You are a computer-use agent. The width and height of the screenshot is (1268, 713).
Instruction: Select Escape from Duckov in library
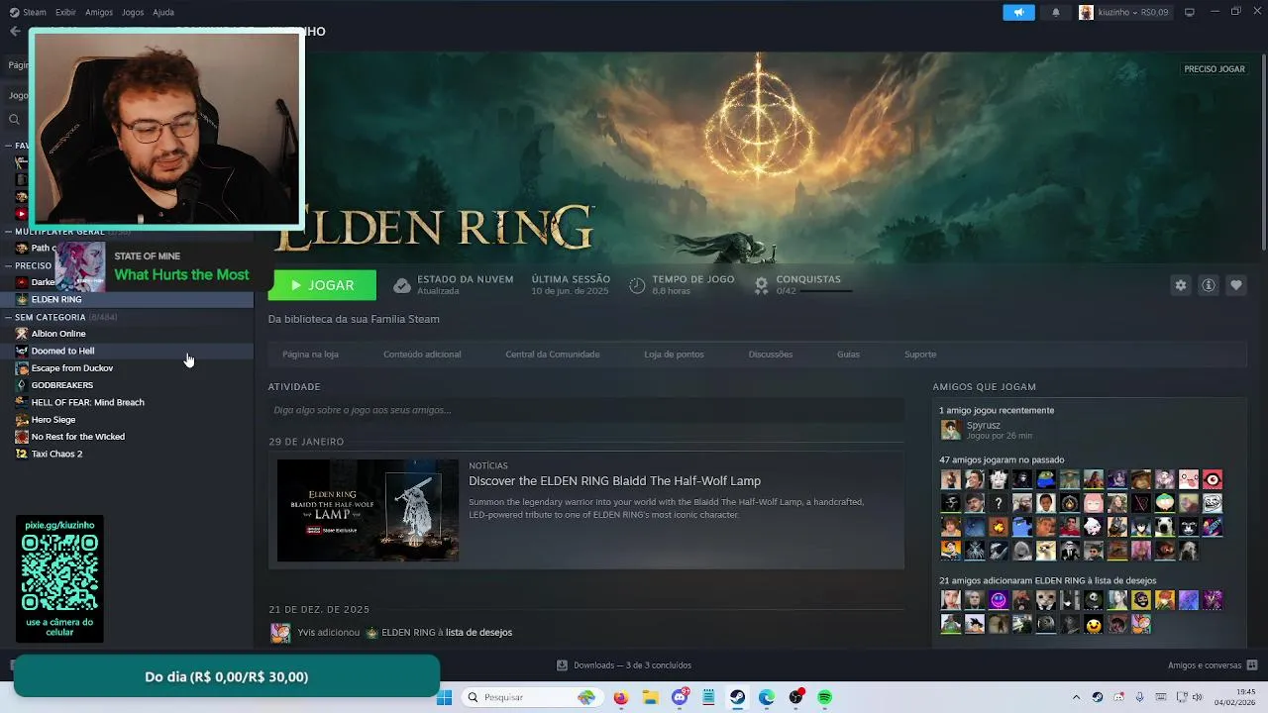pos(127,367)
